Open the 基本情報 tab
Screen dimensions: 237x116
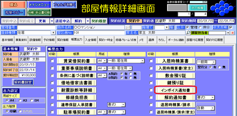click(7, 40)
